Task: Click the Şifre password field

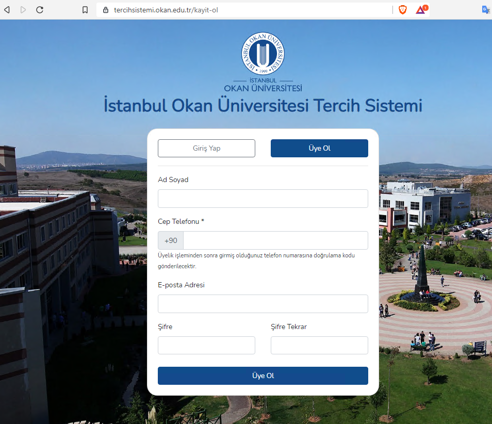Action: tap(206, 345)
